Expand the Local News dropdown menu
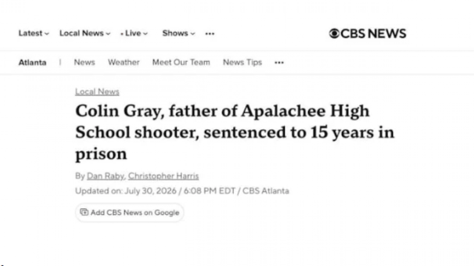This screenshot has height=266, width=474. pyautogui.click(x=85, y=33)
